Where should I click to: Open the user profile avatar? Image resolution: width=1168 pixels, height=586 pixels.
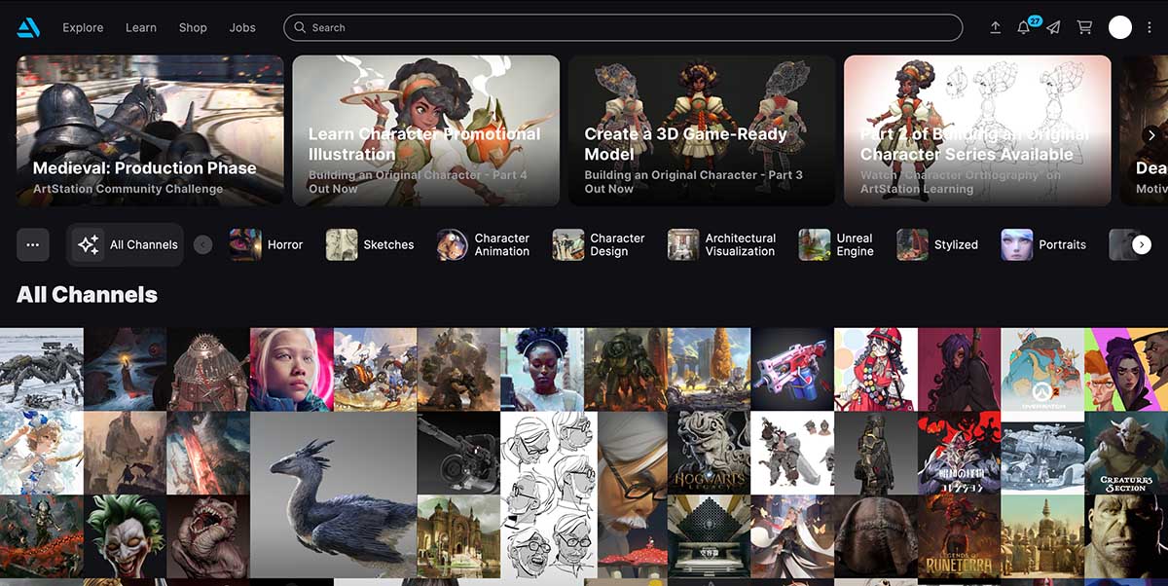pyautogui.click(x=1120, y=27)
